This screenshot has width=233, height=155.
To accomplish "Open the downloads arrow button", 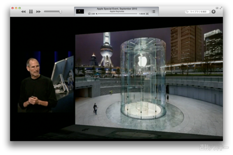I will 214,12.
